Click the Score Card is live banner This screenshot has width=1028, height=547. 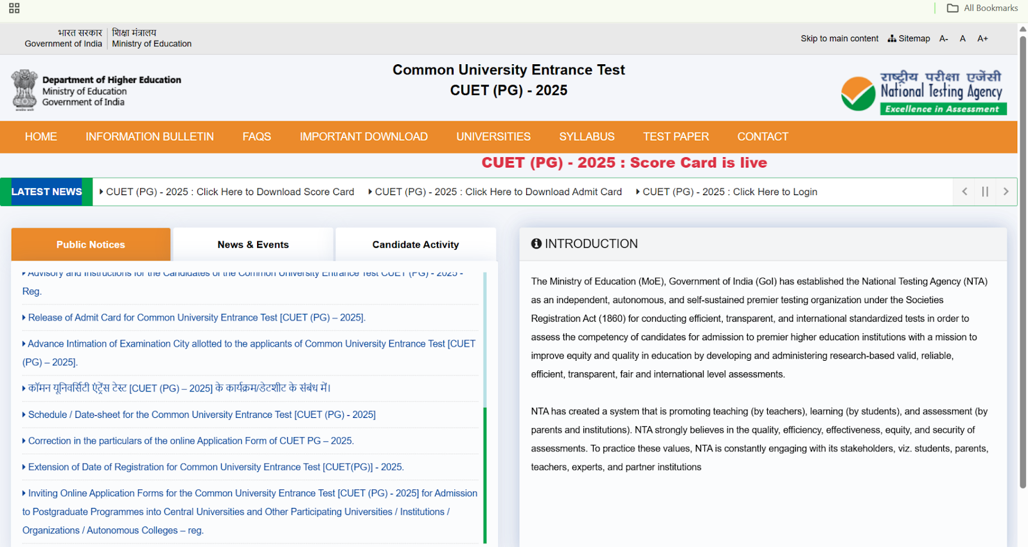[625, 163]
